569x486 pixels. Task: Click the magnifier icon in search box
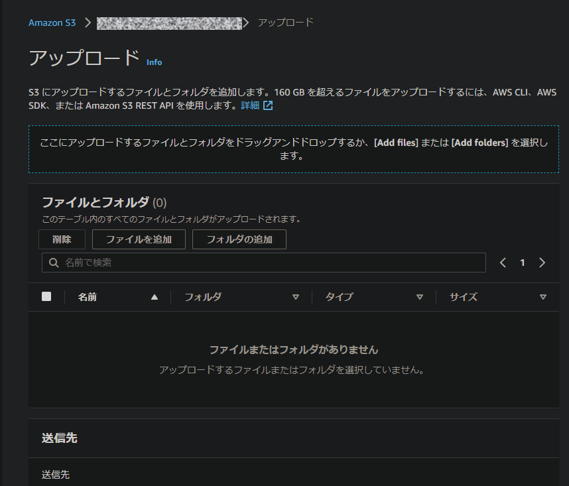(54, 263)
